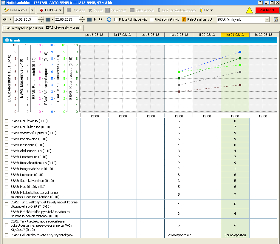
Task: Go to next day with right arrow
Action: tap(95, 19)
